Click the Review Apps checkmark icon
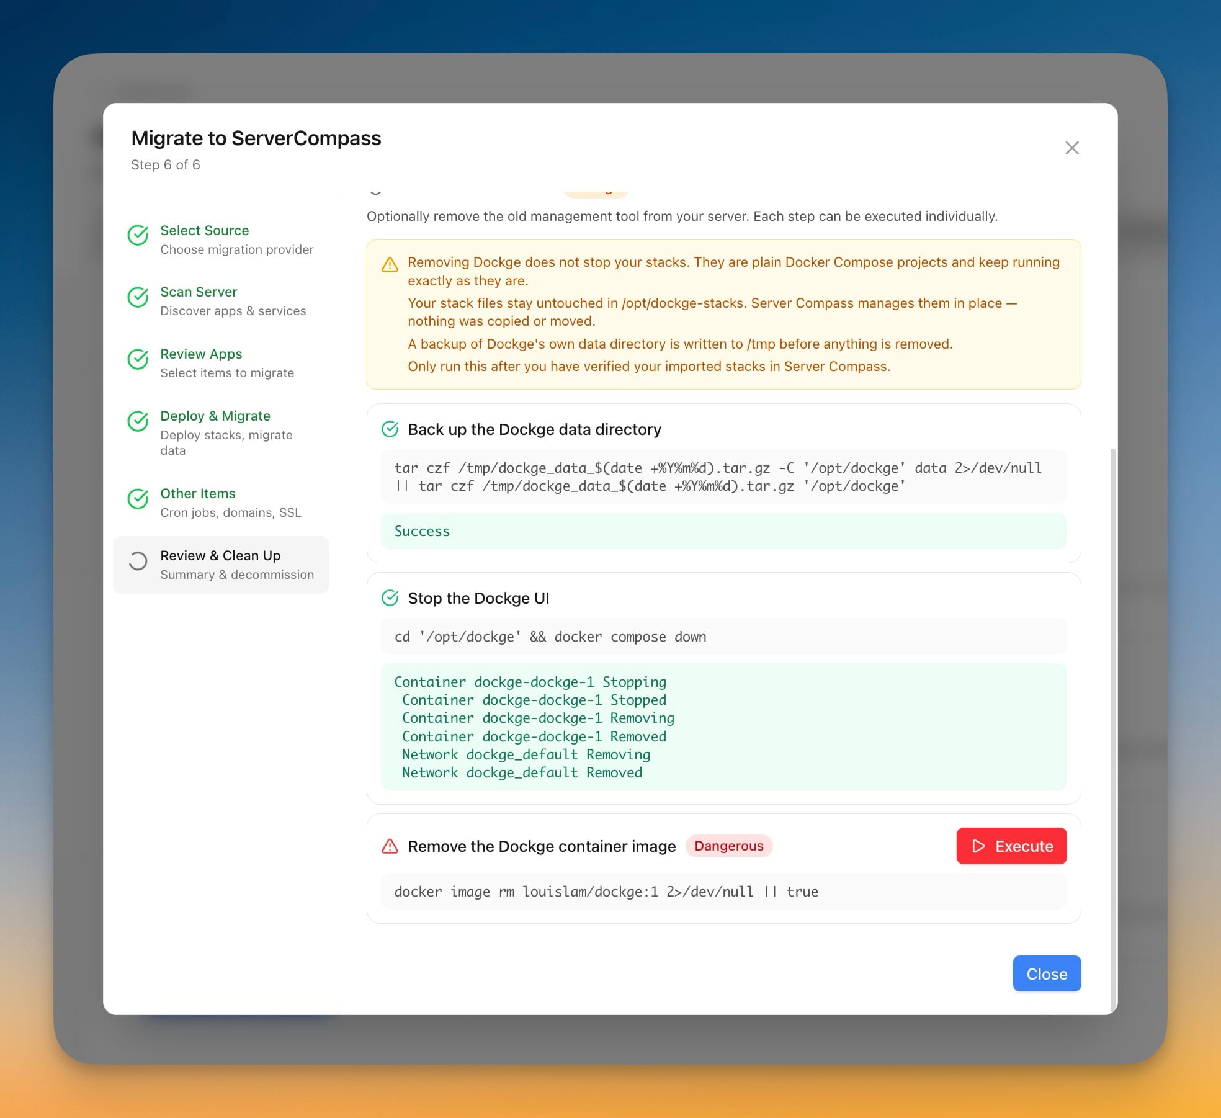1221x1118 pixels. [138, 359]
